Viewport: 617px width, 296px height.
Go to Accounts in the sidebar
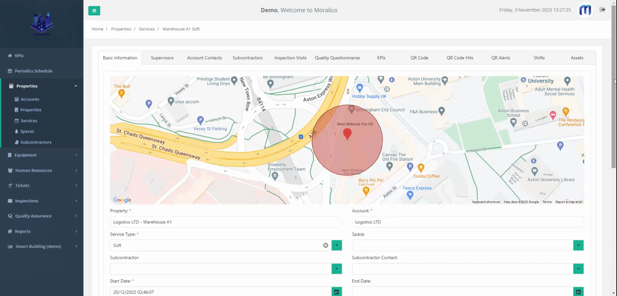pyautogui.click(x=30, y=100)
